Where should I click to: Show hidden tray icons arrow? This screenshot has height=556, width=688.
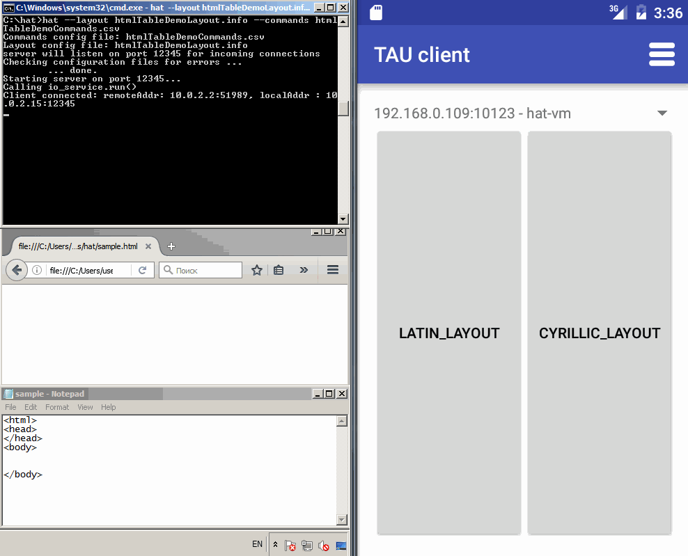pos(275,544)
